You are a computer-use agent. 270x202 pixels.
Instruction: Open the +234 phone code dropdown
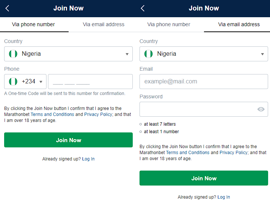40,82
